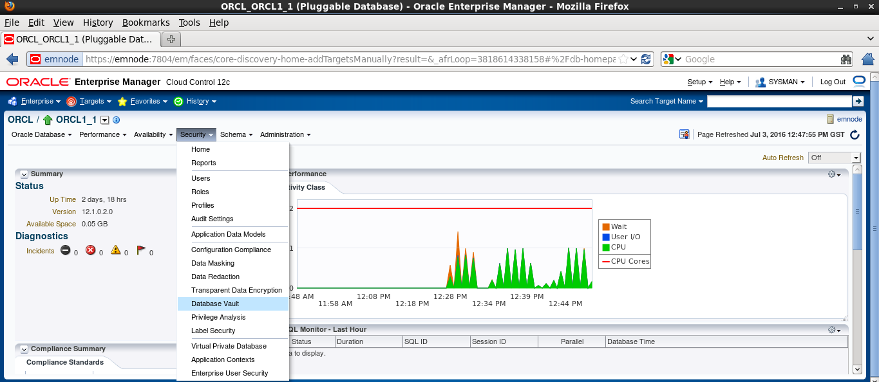
Task: Click the Targets bullseye icon
Action: [x=71, y=101]
